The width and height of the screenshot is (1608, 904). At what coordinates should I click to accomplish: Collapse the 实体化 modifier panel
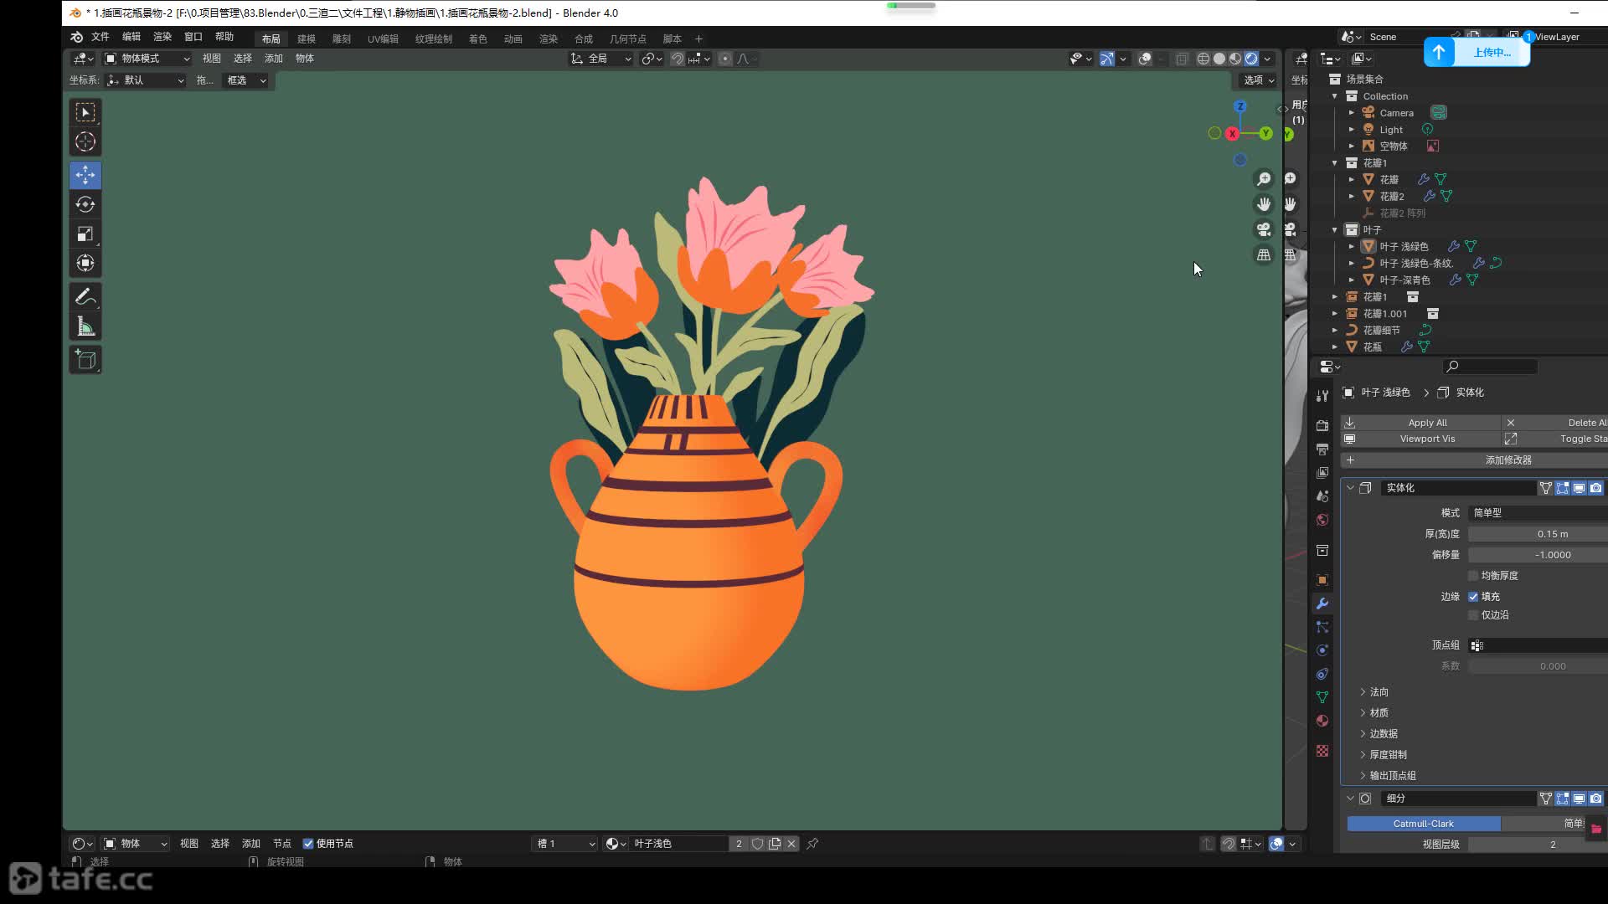coord(1350,488)
